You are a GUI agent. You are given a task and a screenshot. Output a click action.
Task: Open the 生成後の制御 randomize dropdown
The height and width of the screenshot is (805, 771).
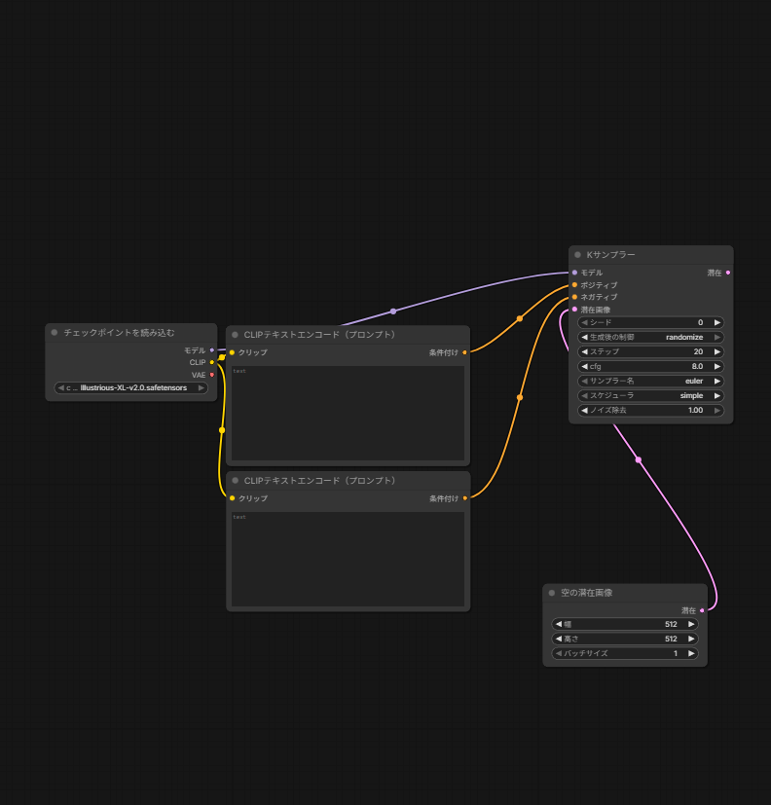coord(650,338)
